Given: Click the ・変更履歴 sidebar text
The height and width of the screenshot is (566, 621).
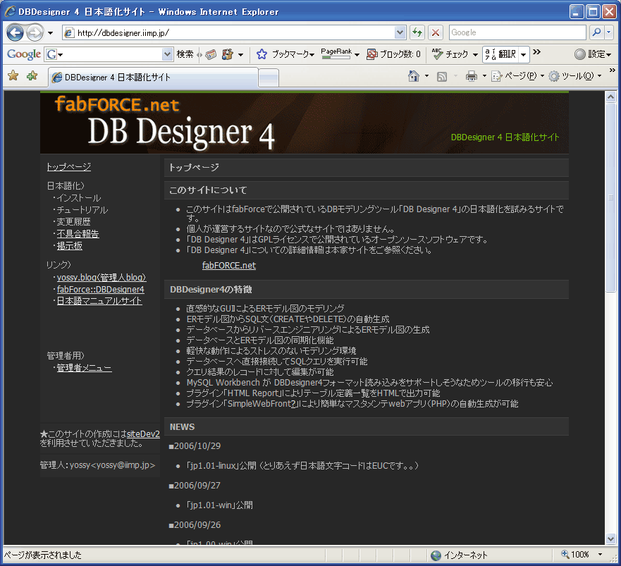Looking at the screenshot, I should click(71, 221).
